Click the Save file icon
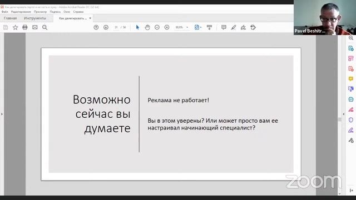Screen dimensions: 356x200 point(6,27)
